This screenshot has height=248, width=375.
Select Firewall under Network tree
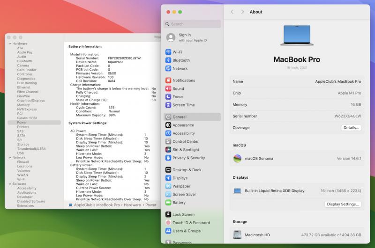tap(22, 162)
